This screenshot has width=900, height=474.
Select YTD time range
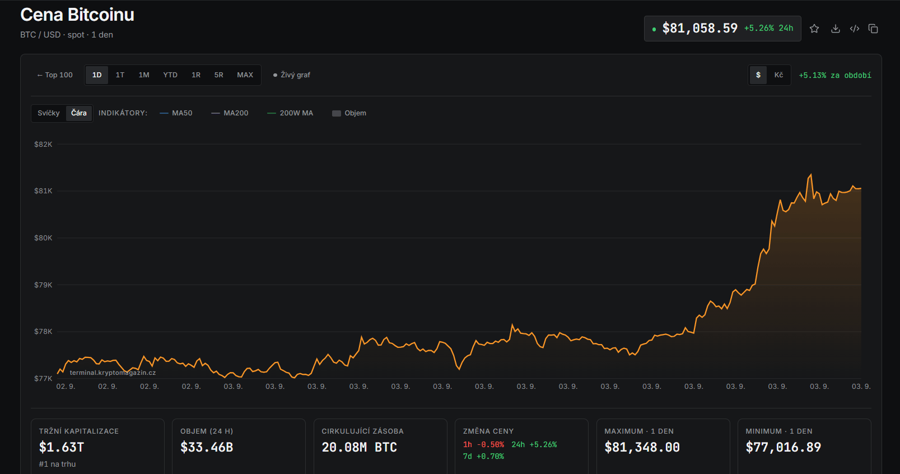(170, 75)
